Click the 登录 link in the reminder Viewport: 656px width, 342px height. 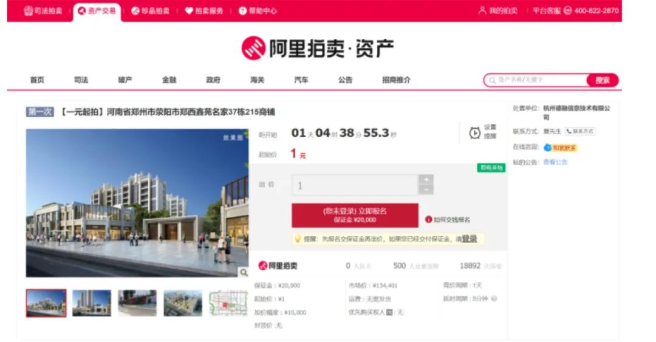click(x=469, y=239)
